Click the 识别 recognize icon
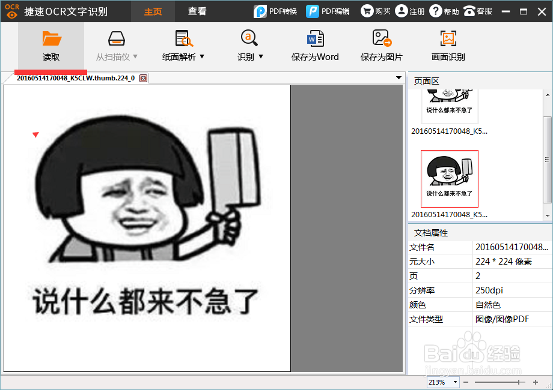553x390 pixels. [249, 38]
